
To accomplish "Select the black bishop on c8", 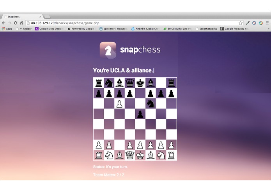I will tap(119, 83).
